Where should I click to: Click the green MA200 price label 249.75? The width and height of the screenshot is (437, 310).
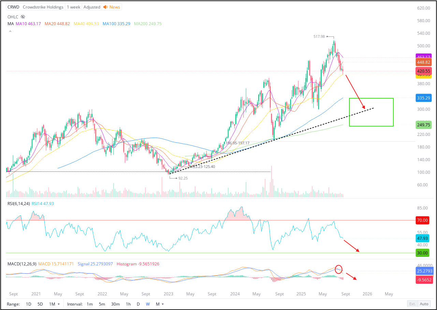[x=423, y=125]
